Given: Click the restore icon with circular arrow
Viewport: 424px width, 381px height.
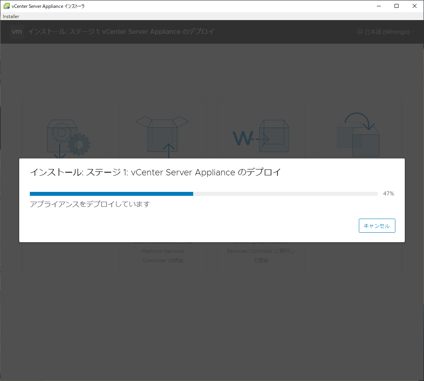Looking at the screenshot, I should pyautogui.click(x=358, y=134).
